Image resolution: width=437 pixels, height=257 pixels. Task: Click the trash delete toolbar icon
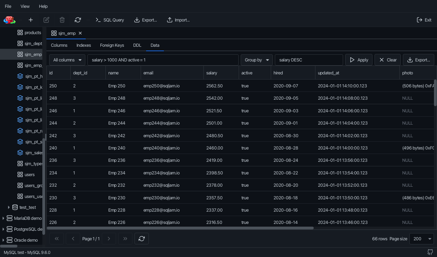point(62,20)
